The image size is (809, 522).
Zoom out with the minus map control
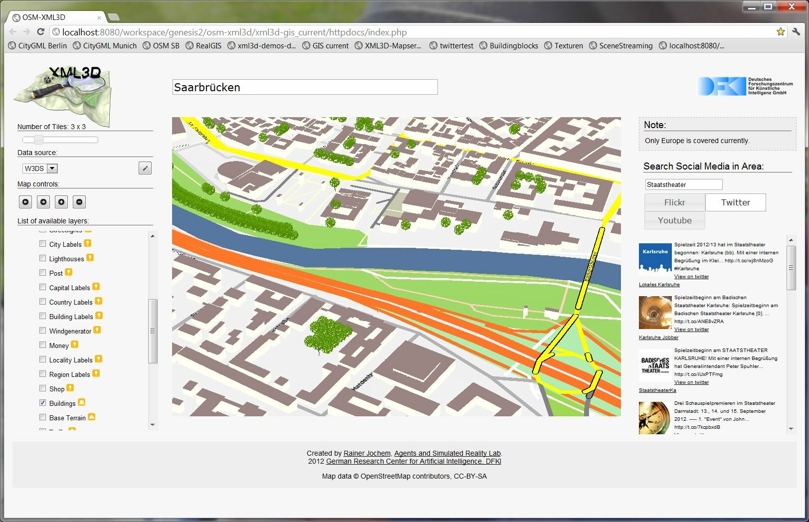point(79,202)
